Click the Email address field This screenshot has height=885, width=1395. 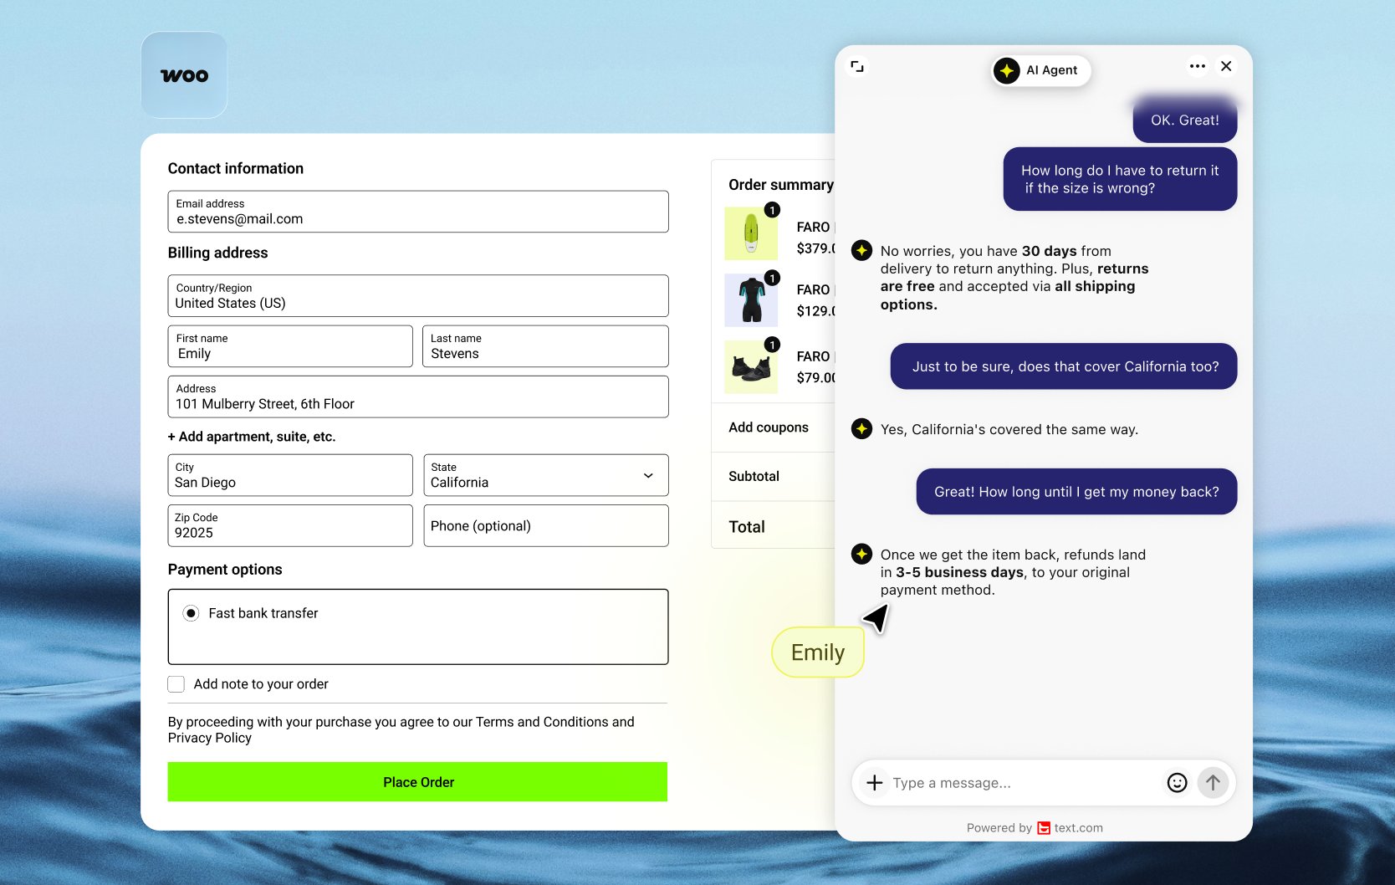click(418, 212)
